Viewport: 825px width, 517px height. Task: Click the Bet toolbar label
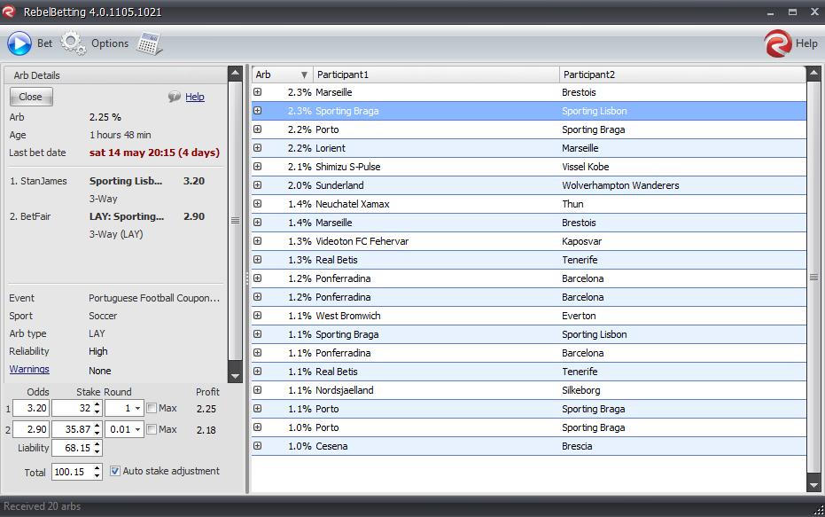[44, 43]
